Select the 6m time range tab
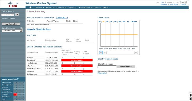Viewport: 192px width, 101px height. (x=124, y=22)
